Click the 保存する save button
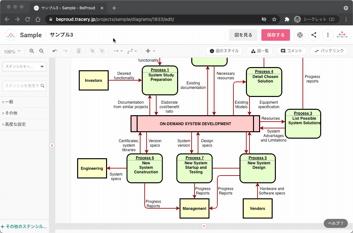This screenshot has width=353, height=233. click(x=276, y=35)
